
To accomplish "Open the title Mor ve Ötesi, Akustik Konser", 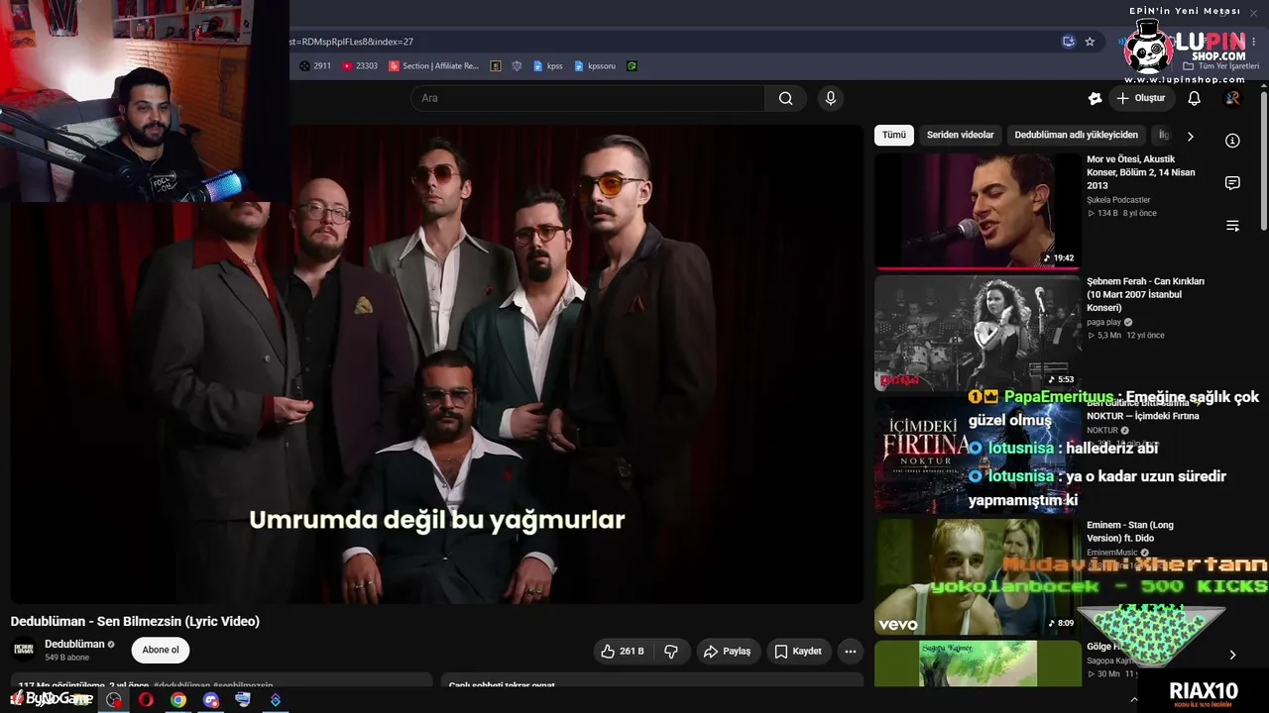I will 1141,172.
